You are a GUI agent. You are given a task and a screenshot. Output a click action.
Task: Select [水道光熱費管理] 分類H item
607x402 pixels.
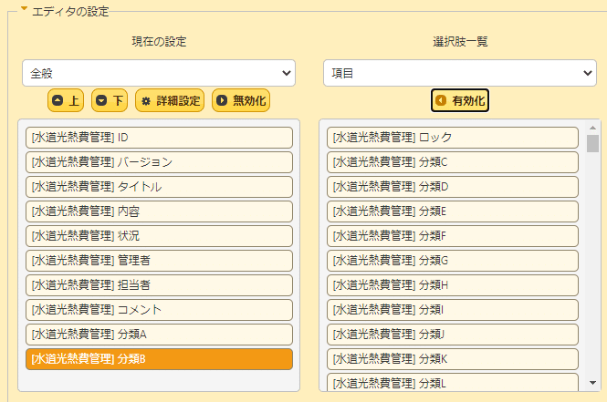453,285
